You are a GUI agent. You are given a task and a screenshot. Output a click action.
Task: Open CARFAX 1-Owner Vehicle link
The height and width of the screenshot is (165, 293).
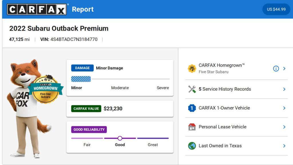[224, 108]
